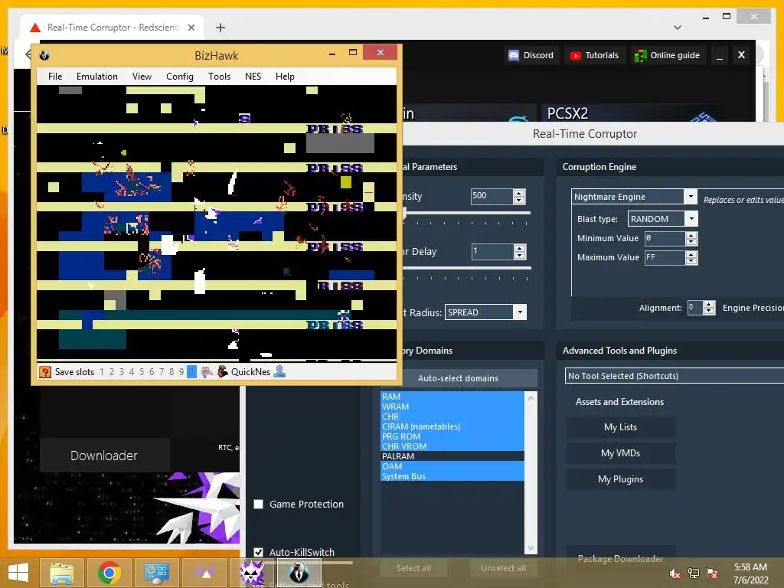Click the Error Delay slider track
The image size is (784, 588).
click(466, 268)
